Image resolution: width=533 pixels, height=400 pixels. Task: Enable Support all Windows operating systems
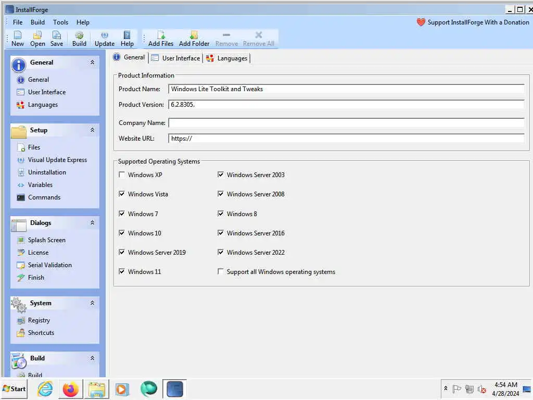221,272
